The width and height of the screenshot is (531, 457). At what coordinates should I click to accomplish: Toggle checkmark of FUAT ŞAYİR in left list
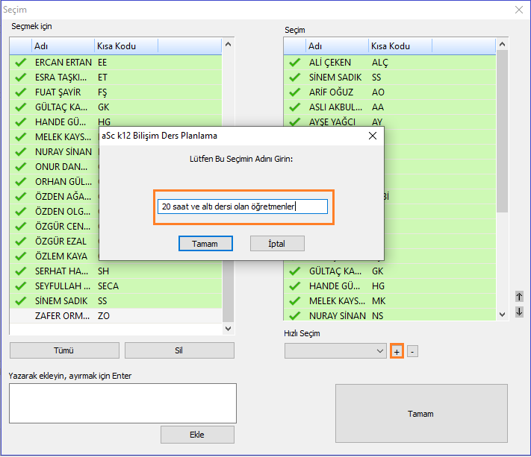point(21,92)
